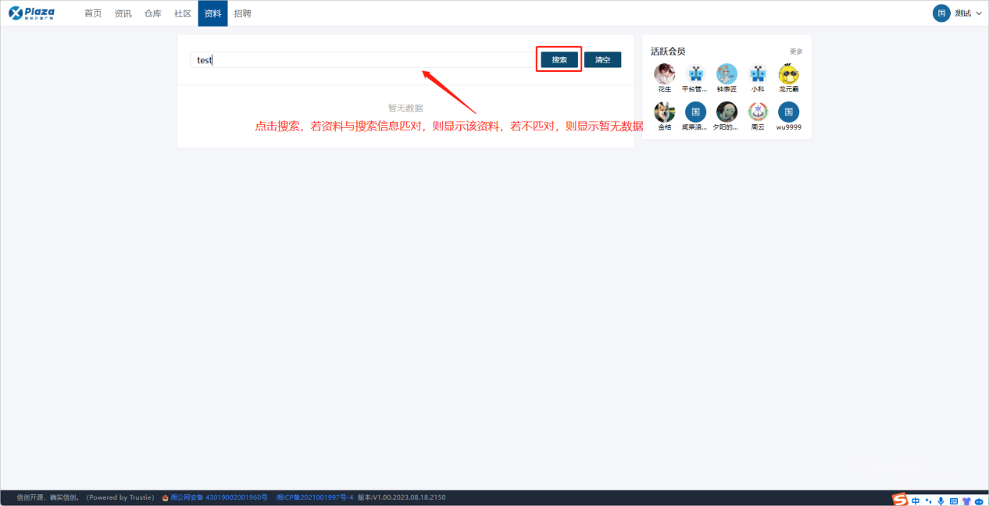
Task: Click 更多 to see more members
Action: click(795, 52)
